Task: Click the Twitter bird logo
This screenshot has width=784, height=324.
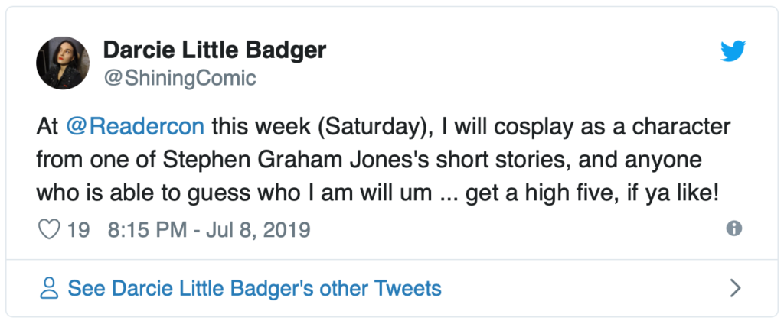Action: click(732, 52)
